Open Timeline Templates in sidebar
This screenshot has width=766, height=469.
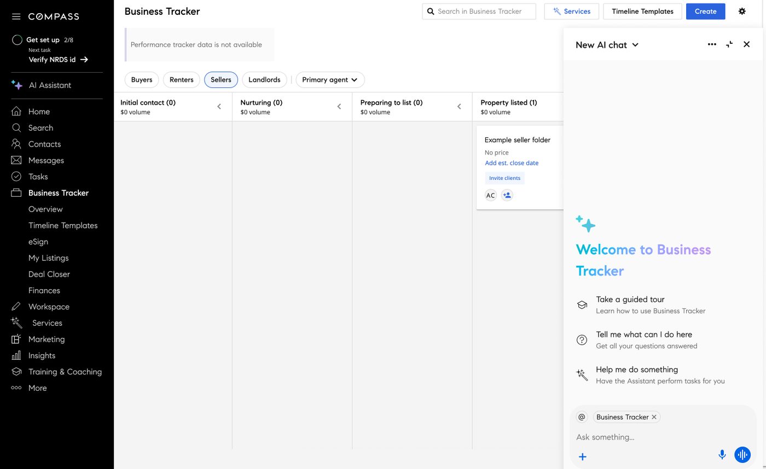click(x=63, y=225)
